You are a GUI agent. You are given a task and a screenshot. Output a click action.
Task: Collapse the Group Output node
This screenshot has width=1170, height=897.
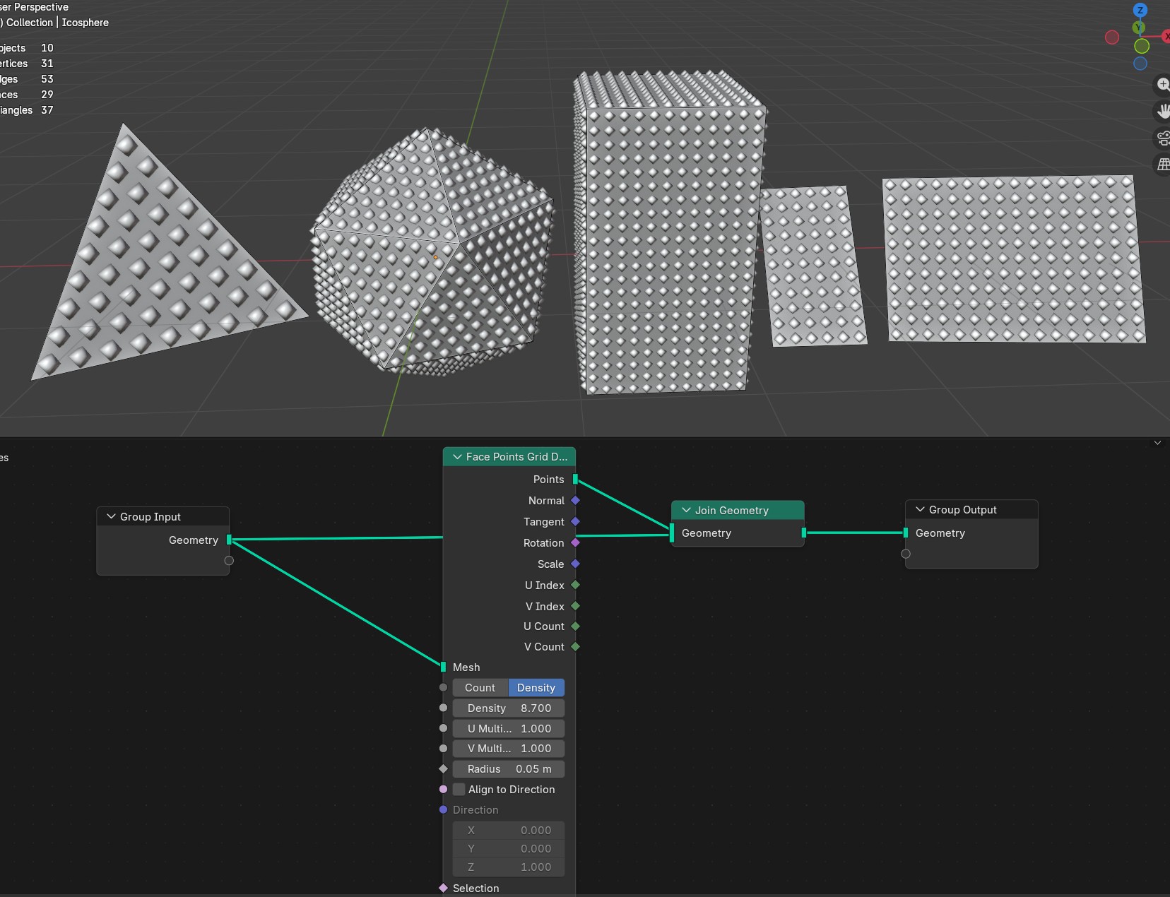click(x=920, y=509)
